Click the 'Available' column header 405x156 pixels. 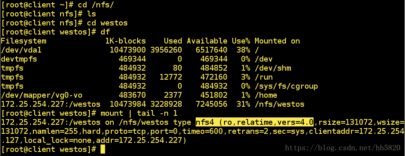[x=207, y=41]
